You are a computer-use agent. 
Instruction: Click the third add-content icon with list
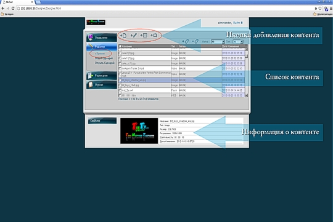pos(144,36)
